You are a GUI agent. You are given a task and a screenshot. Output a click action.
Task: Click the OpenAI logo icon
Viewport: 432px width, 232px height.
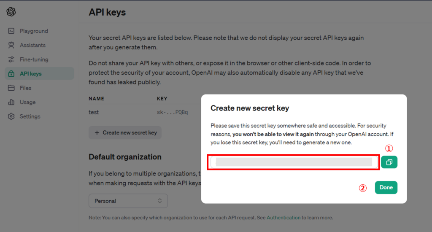[11, 12]
